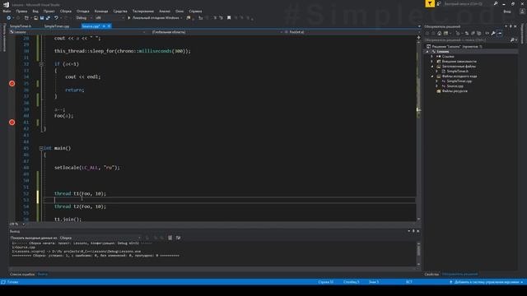
Task: Click the bookmark toolbar icon
Action: (229, 18)
